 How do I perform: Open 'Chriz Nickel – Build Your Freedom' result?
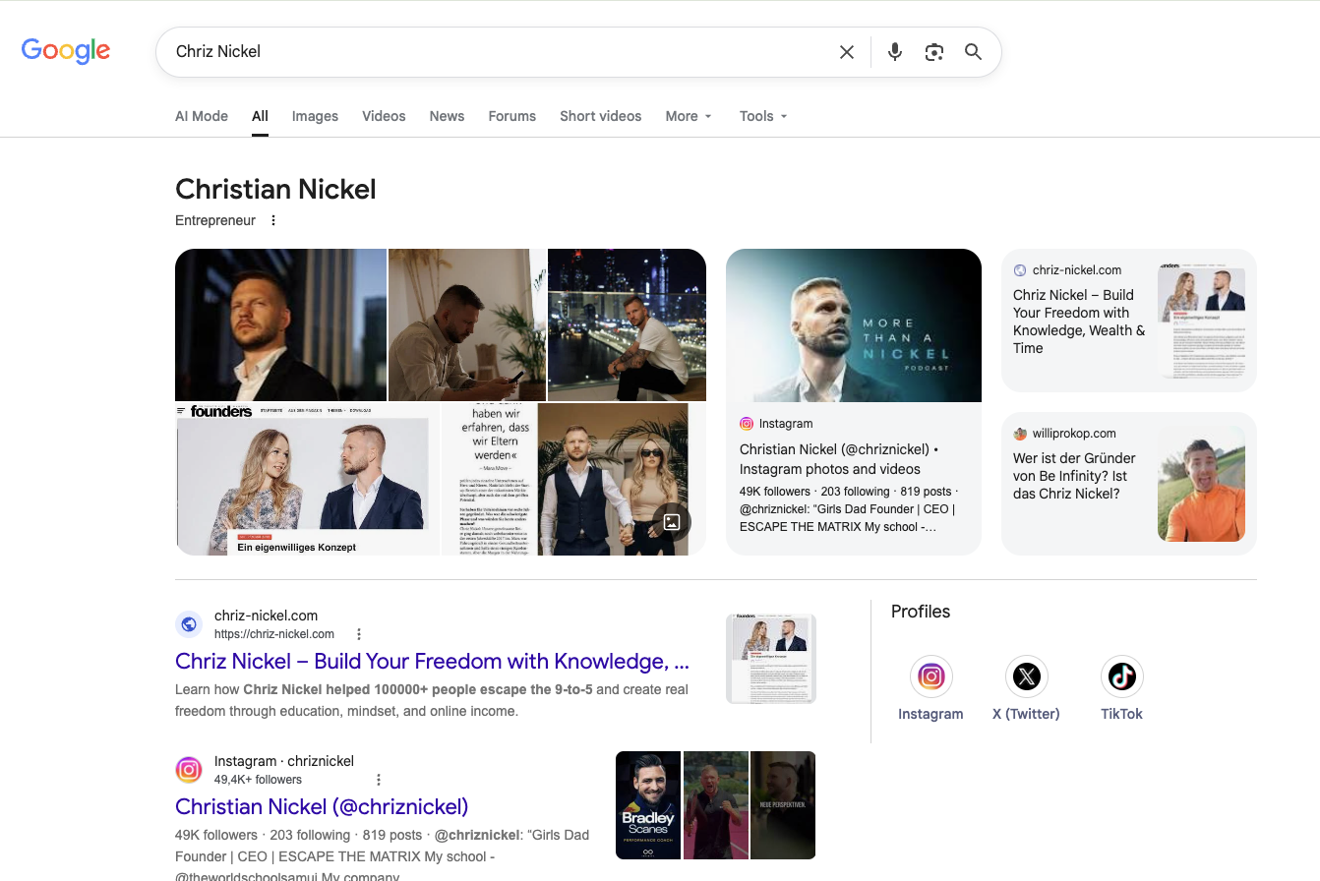coord(432,661)
